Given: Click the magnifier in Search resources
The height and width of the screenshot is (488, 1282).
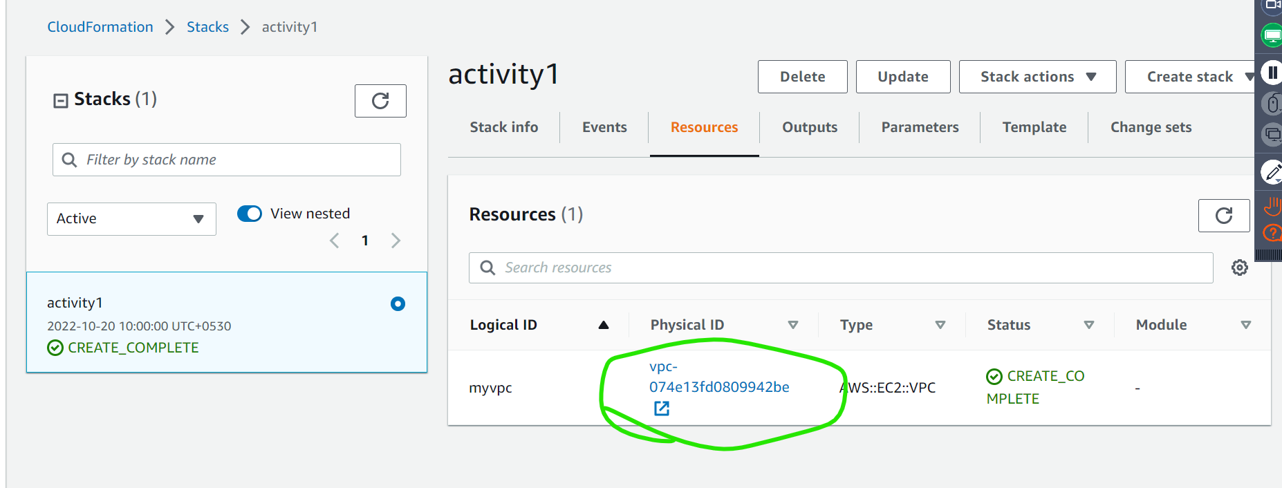Looking at the screenshot, I should [487, 268].
